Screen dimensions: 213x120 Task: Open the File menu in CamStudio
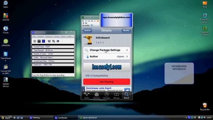(x=34, y=36)
